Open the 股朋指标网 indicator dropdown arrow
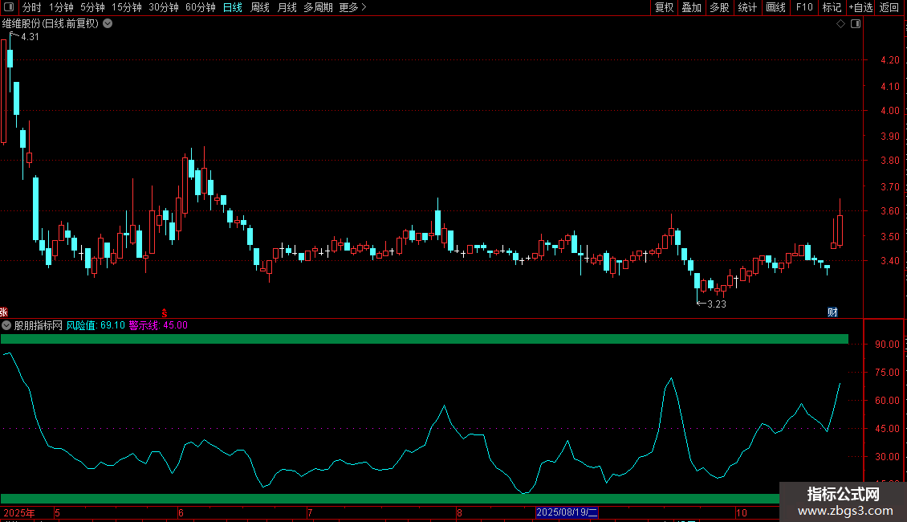This screenshot has height=522, width=907. (x=7, y=325)
